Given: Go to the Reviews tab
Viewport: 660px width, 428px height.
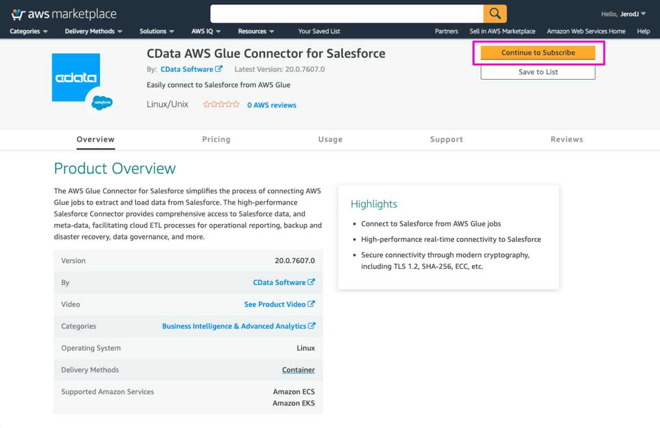Looking at the screenshot, I should click(566, 140).
